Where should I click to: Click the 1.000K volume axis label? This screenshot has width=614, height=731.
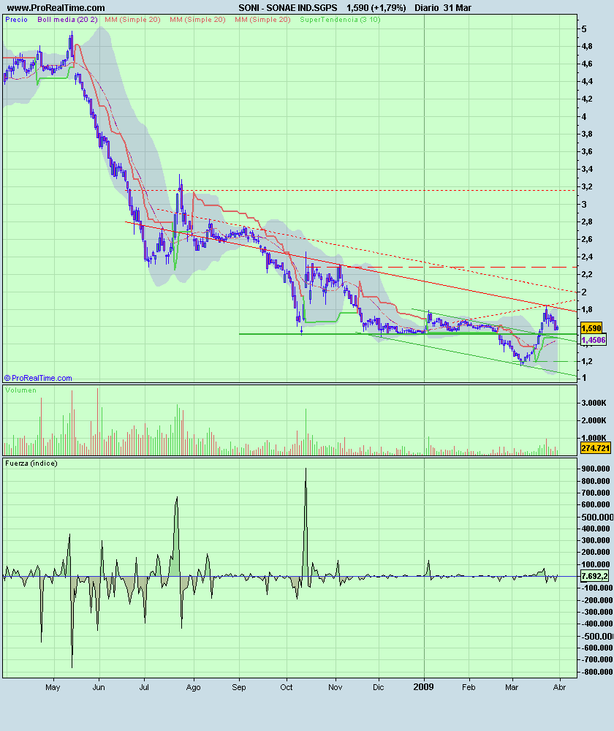594,438
